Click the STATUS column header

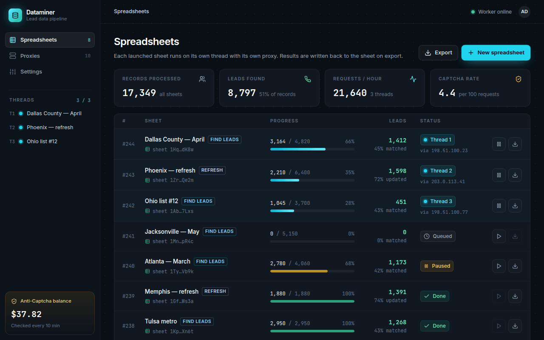coord(430,121)
